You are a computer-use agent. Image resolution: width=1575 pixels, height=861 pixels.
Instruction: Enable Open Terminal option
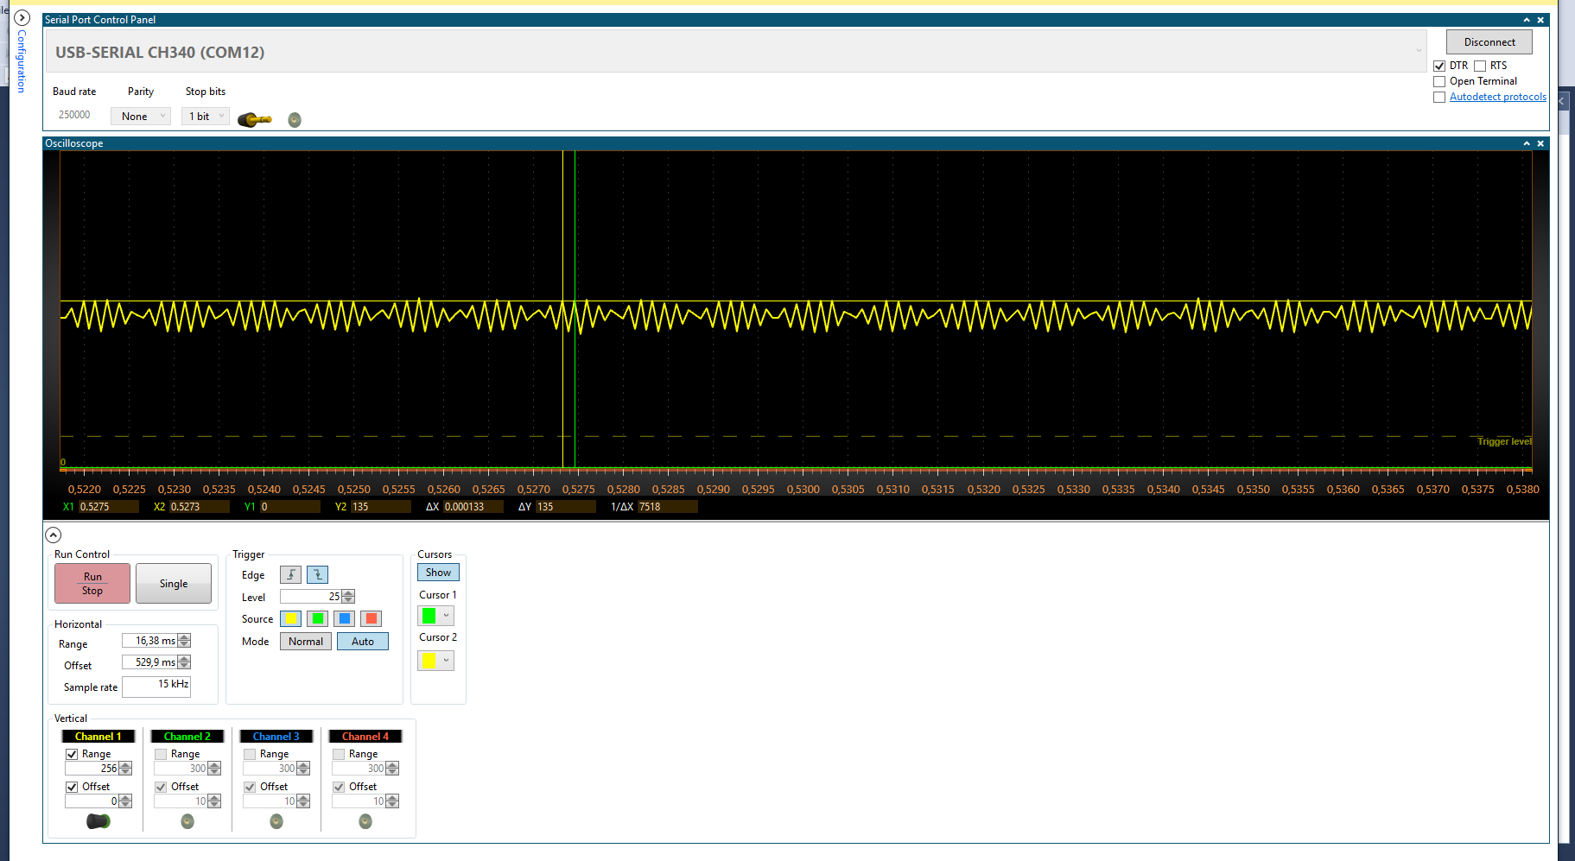(x=1439, y=81)
